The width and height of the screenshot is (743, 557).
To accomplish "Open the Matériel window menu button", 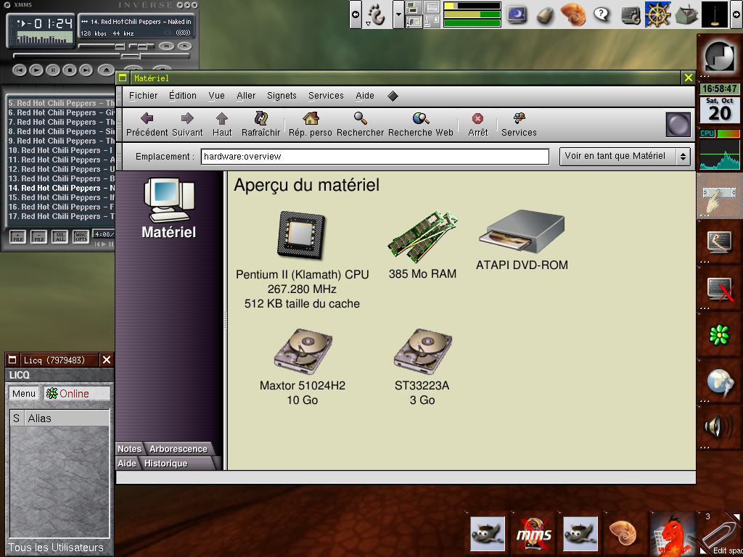I will [123, 78].
